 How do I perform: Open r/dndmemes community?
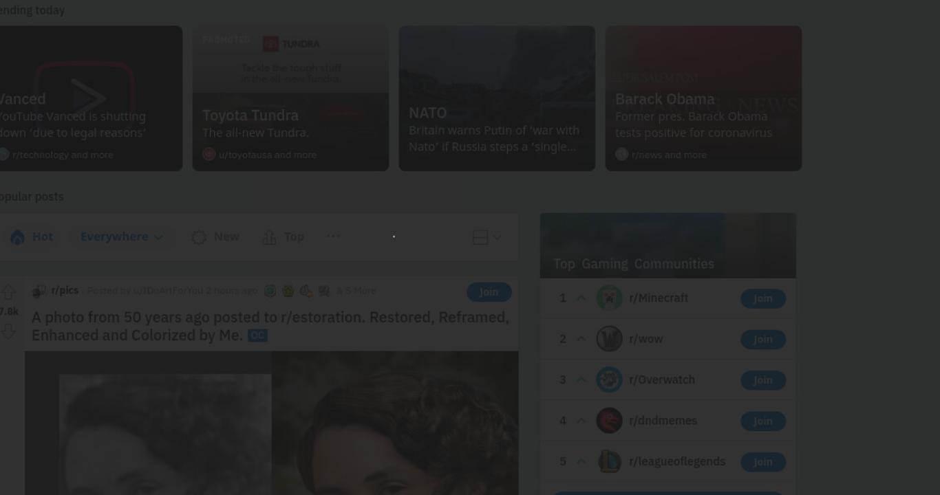coord(663,420)
